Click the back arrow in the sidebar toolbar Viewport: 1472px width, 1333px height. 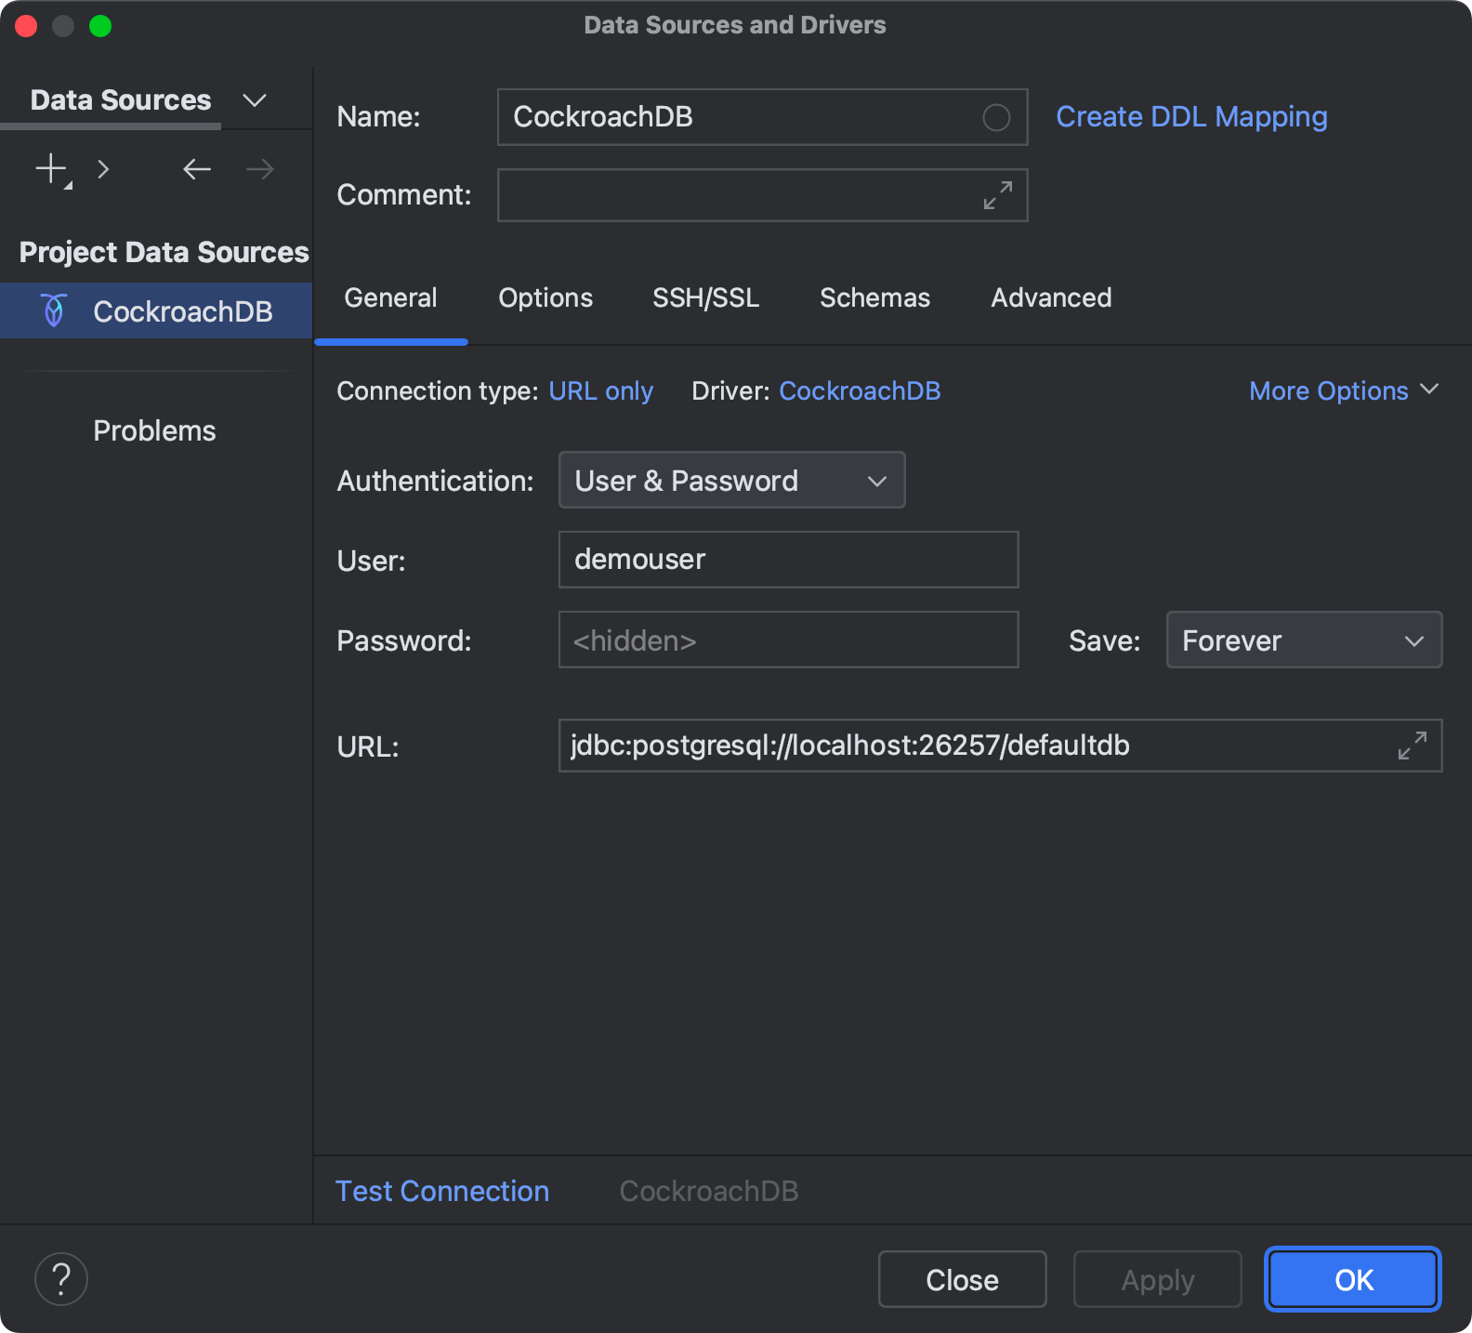(197, 169)
